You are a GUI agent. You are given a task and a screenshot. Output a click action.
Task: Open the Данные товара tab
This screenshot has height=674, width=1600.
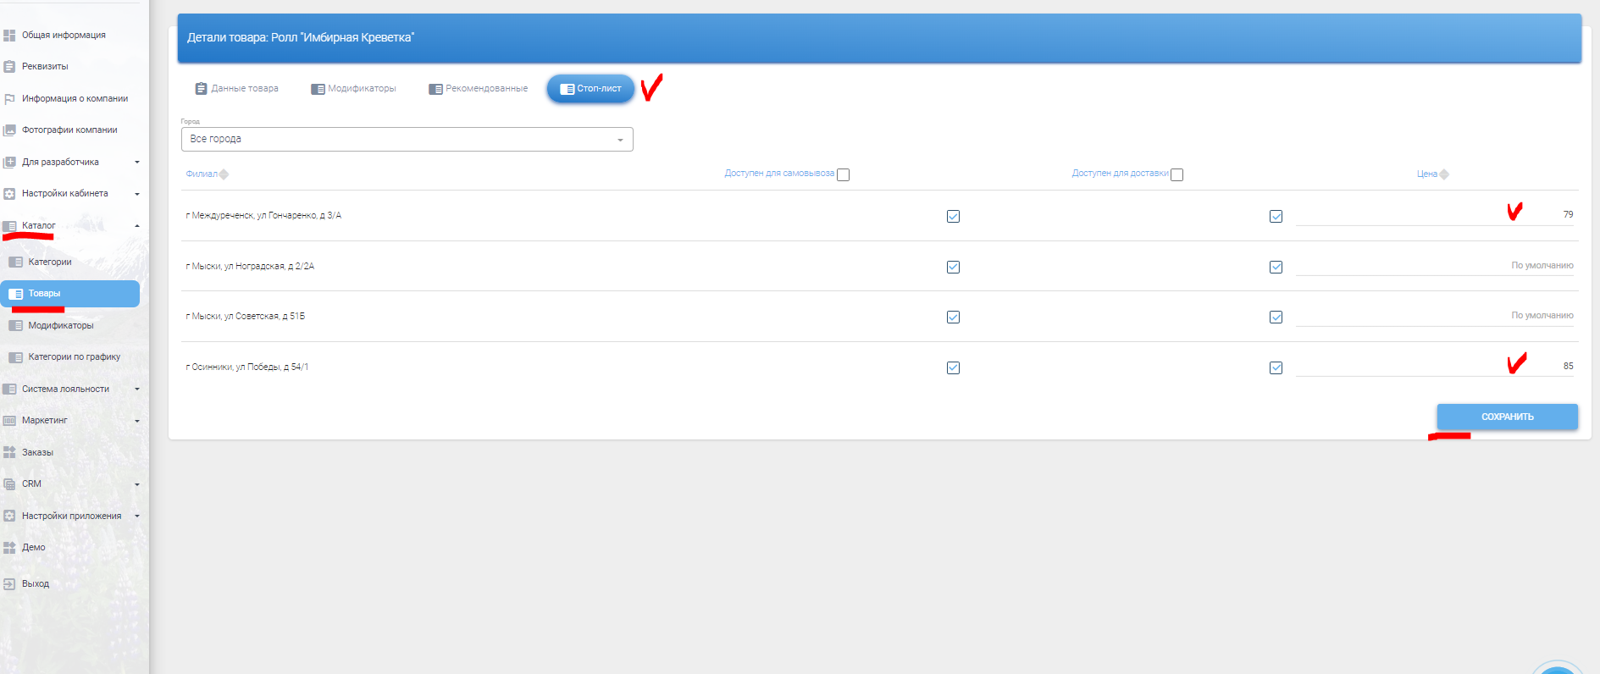pyautogui.click(x=236, y=89)
